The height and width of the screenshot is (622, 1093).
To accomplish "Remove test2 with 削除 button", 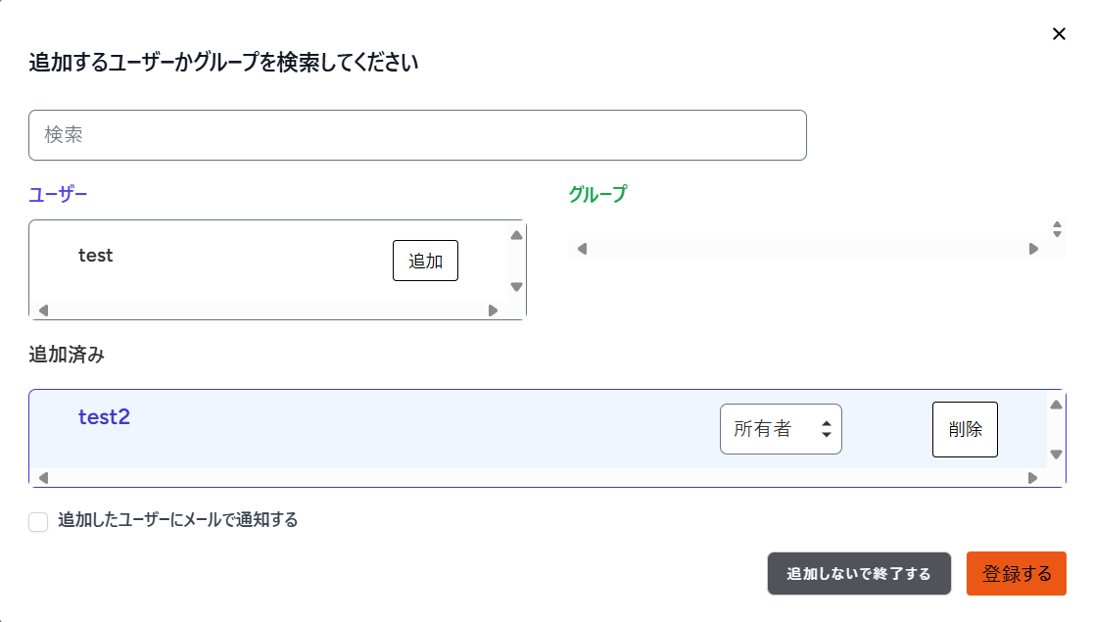I will [x=965, y=430].
